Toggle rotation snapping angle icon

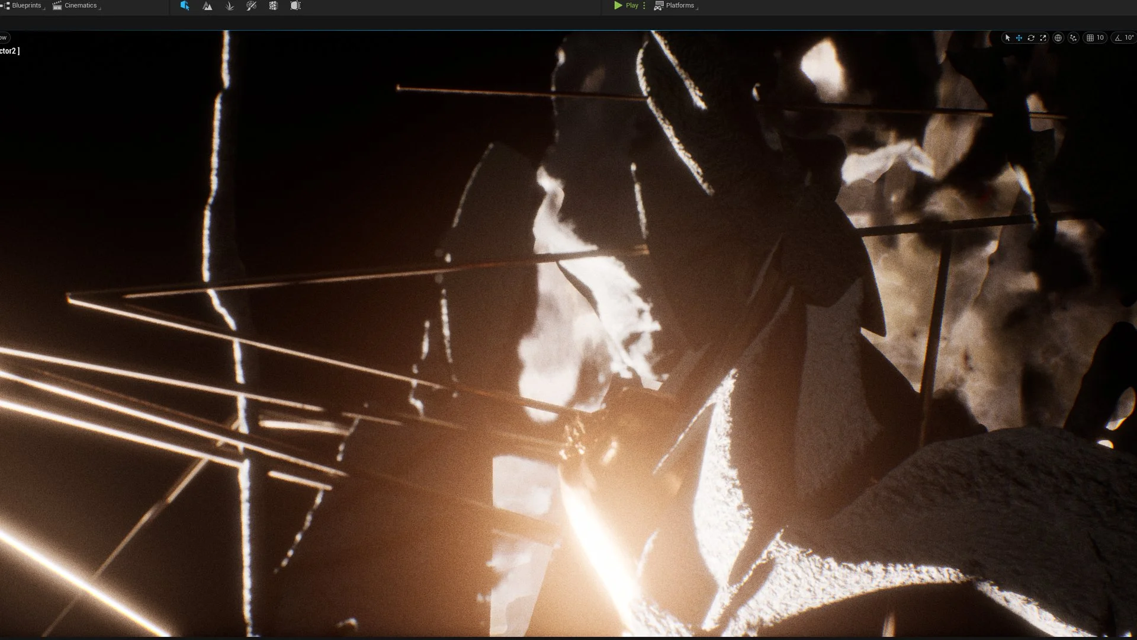[1118, 37]
